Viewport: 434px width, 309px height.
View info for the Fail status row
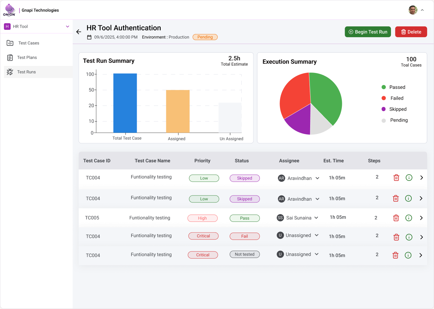click(409, 237)
